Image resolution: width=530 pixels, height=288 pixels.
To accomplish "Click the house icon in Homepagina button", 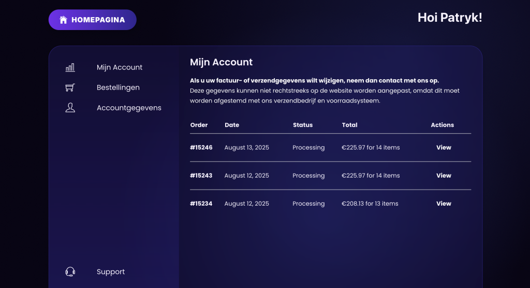I will (64, 20).
